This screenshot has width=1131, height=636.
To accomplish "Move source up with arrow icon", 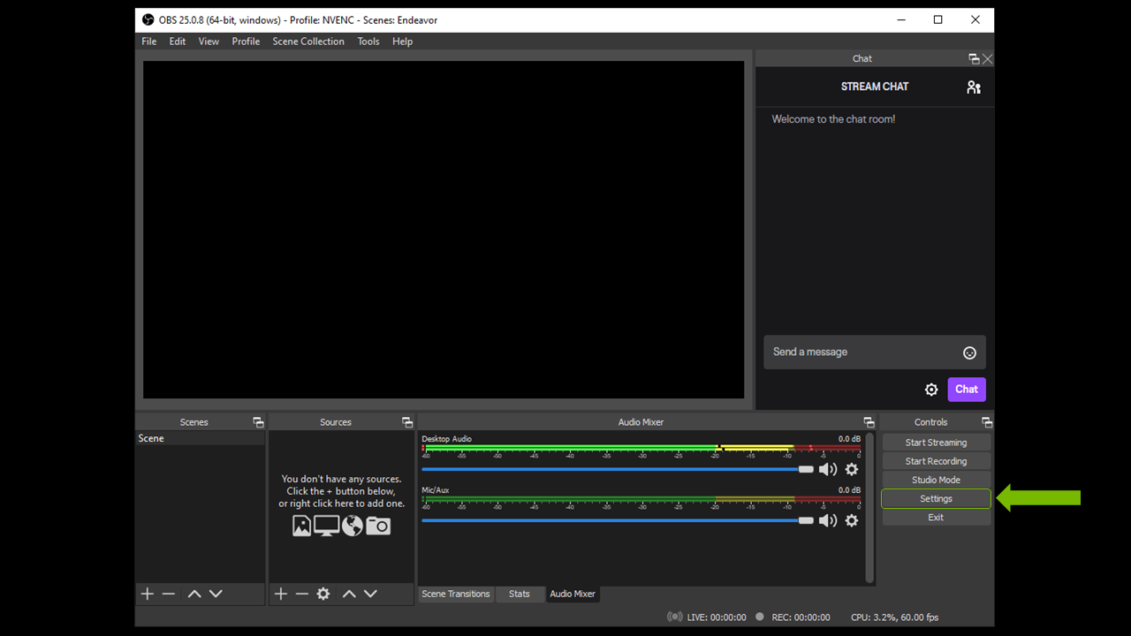I will (x=349, y=594).
